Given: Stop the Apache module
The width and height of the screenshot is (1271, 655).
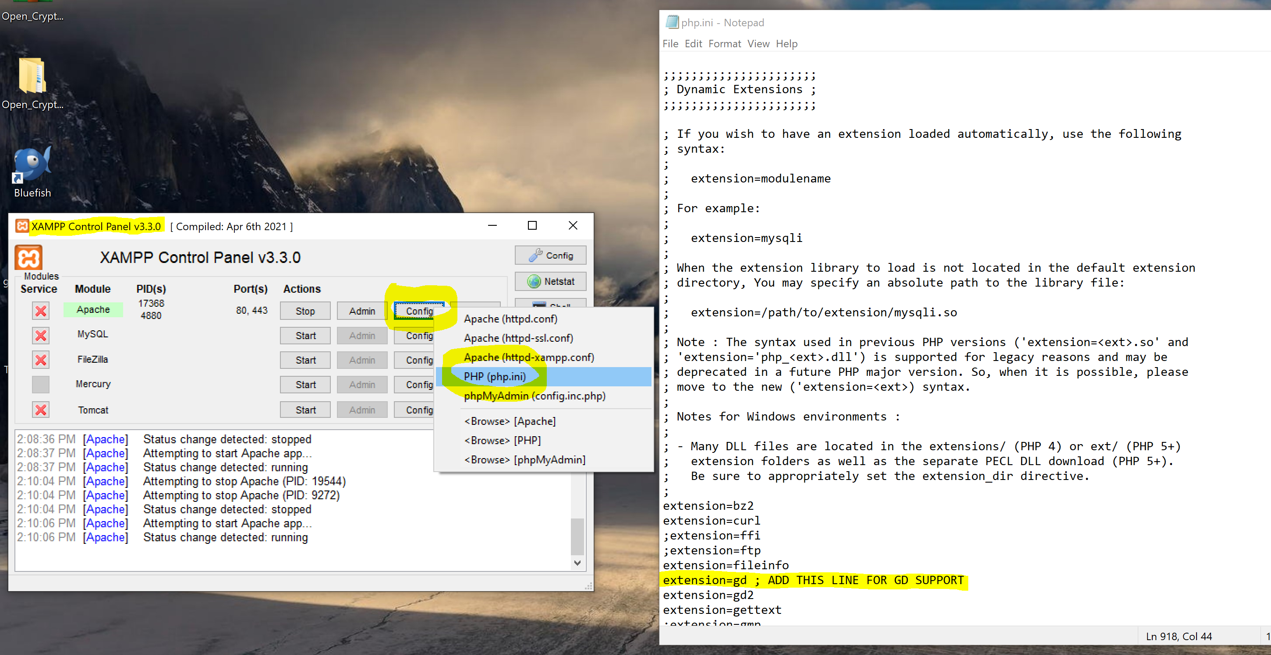Looking at the screenshot, I should click(305, 311).
